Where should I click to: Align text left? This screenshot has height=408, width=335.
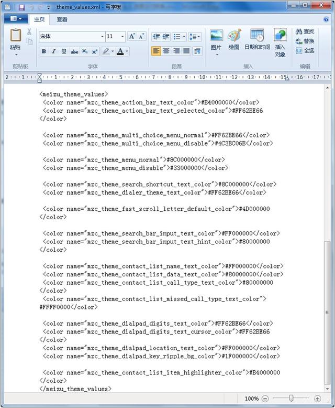(156, 51)
